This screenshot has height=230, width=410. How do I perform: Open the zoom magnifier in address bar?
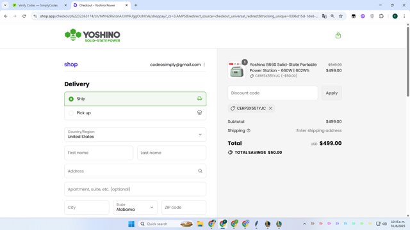click(332, 16)
